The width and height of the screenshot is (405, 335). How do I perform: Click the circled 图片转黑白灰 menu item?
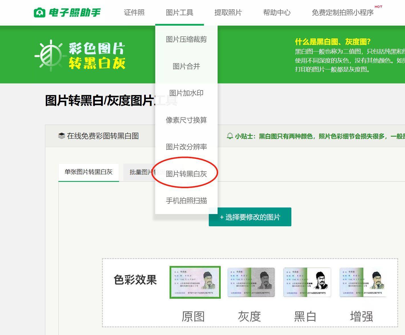186,174
